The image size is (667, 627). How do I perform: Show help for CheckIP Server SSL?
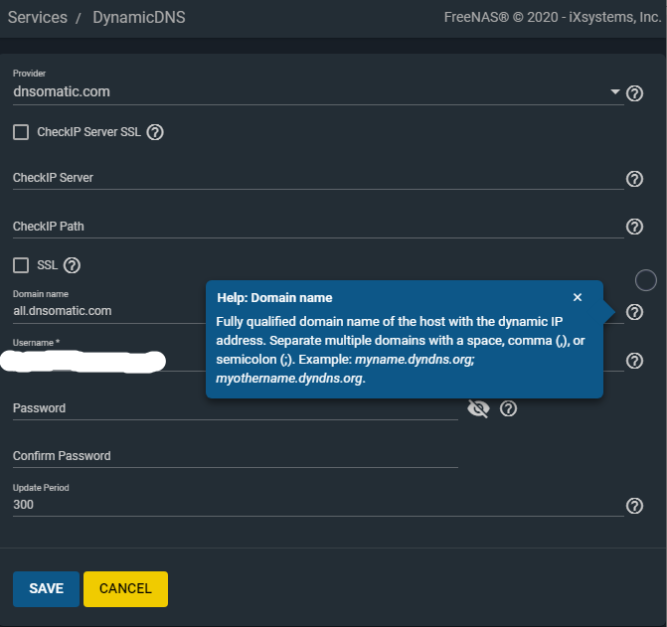(155, 132)
